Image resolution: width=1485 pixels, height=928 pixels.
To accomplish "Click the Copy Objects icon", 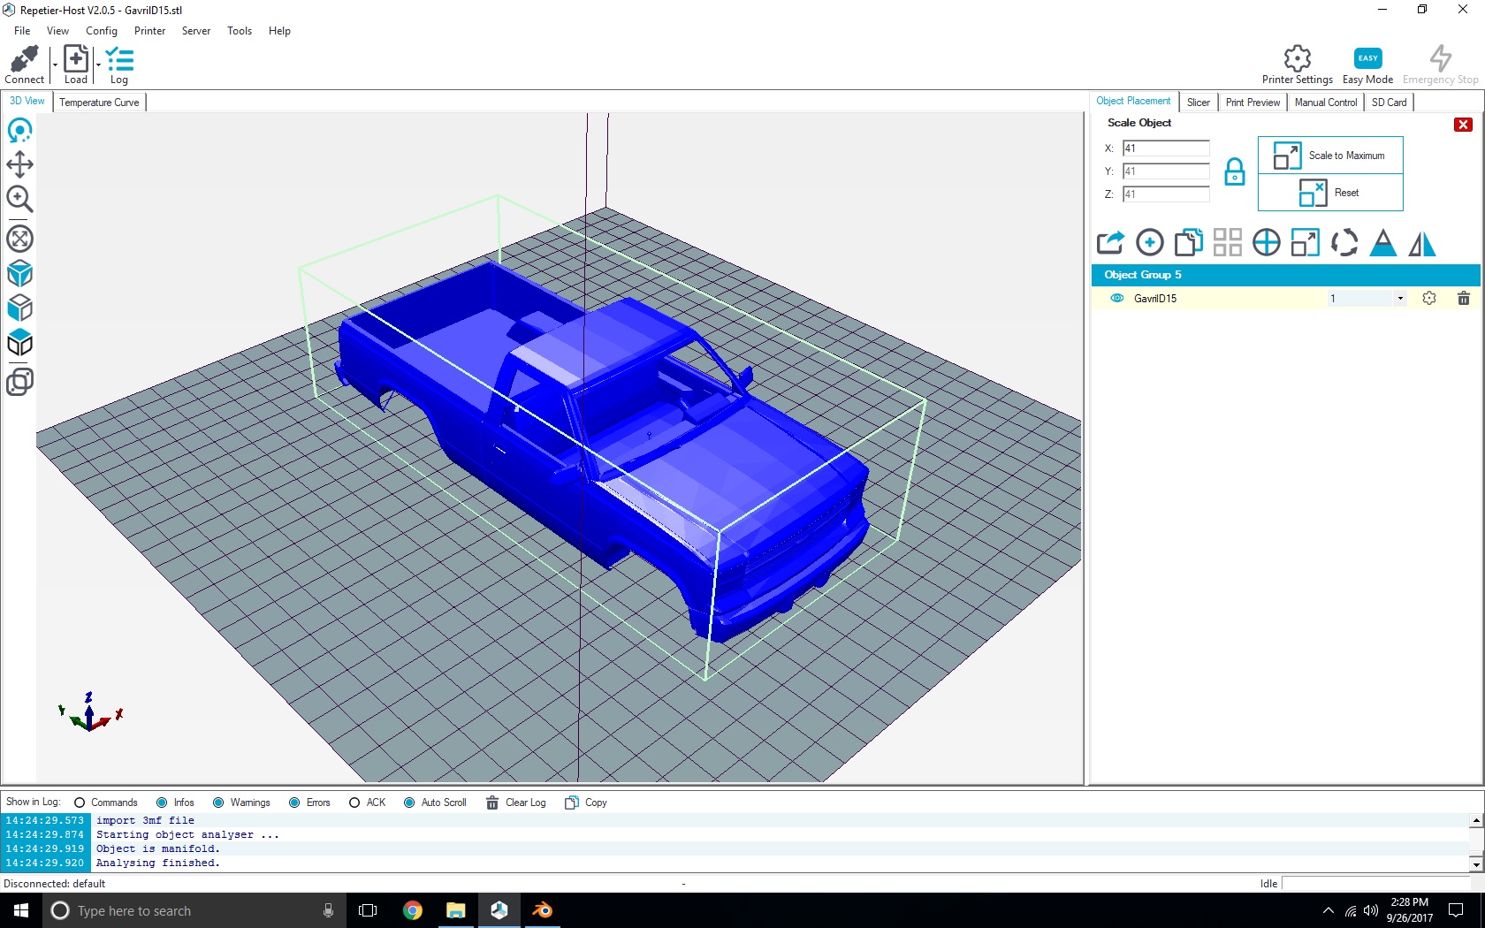I will tap(1188, 242).
